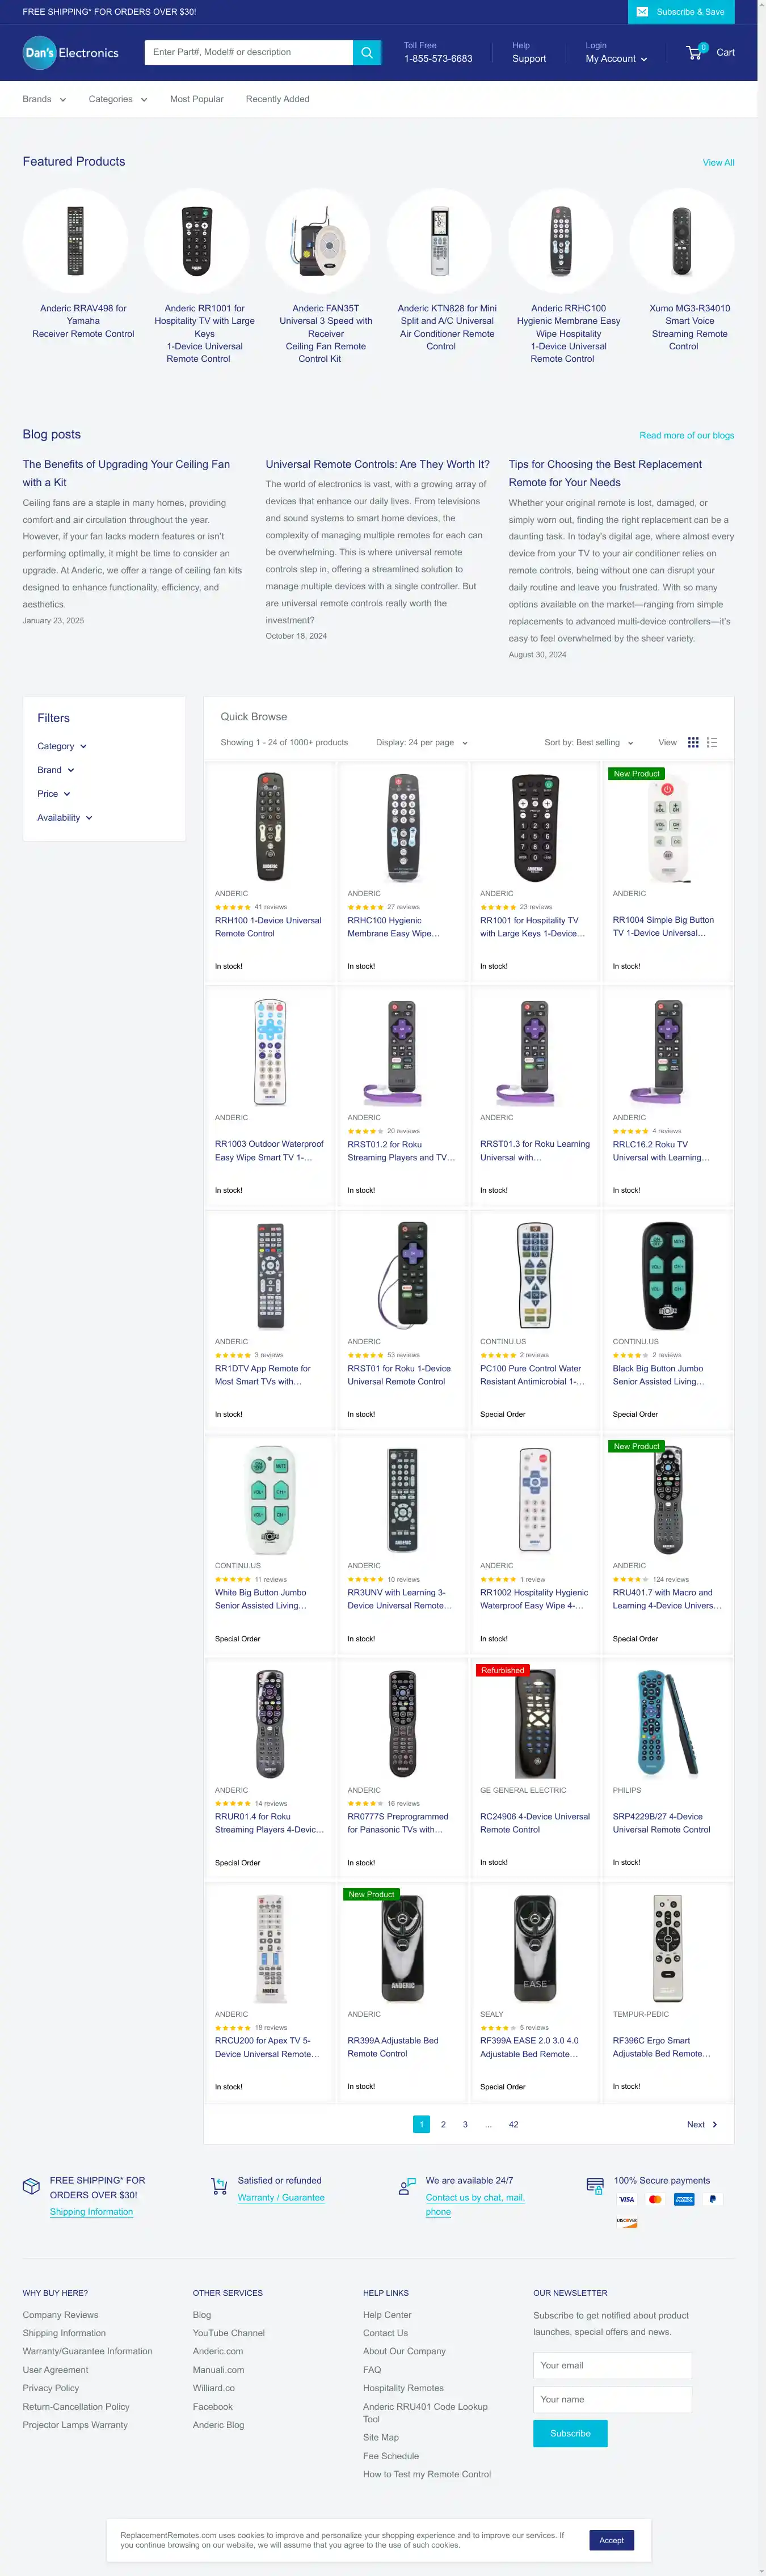Click the Your email newsletter field
This screenshot has width=766, height=2576.
pyautogui.click(x=612, y=2365)
